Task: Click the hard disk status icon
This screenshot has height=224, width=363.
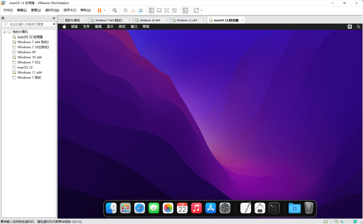Action: tap(325, 221)
